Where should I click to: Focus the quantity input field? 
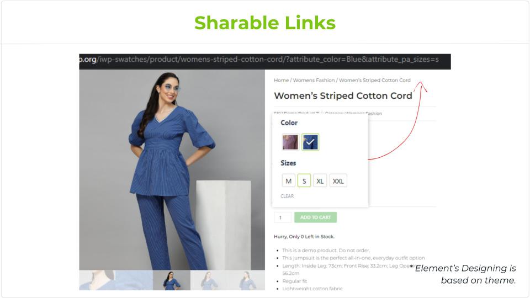(282, 217)
